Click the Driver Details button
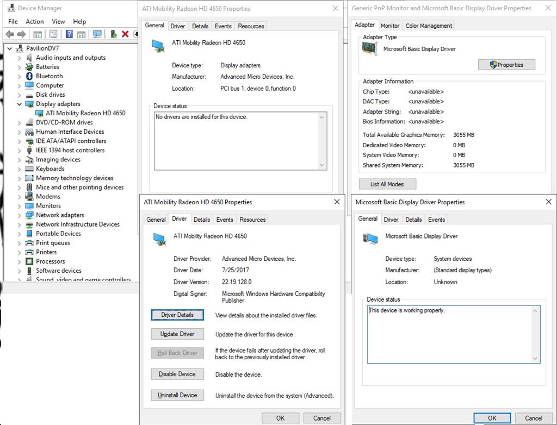557x425 pixels. [x=177, y=315]
